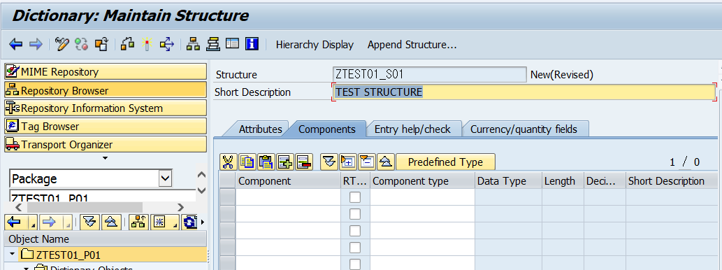Click Display Superordinate Object List icon

138,222
